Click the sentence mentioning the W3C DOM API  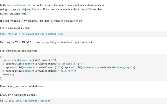(x=46, y=42)
